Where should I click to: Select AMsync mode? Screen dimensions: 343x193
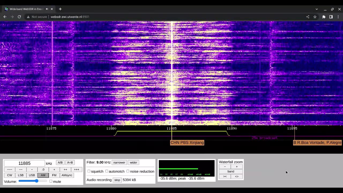pos(67,175)
